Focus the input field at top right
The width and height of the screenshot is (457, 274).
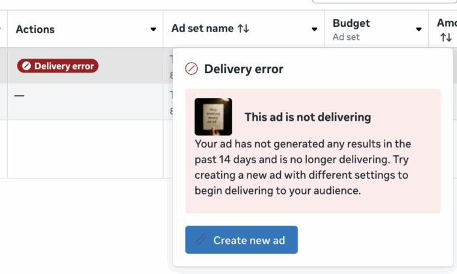point(385,1)
